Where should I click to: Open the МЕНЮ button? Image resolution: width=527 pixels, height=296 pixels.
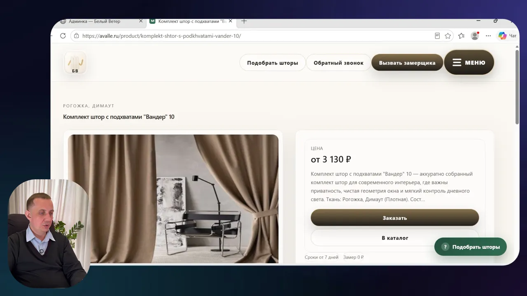tap(469, 62)
